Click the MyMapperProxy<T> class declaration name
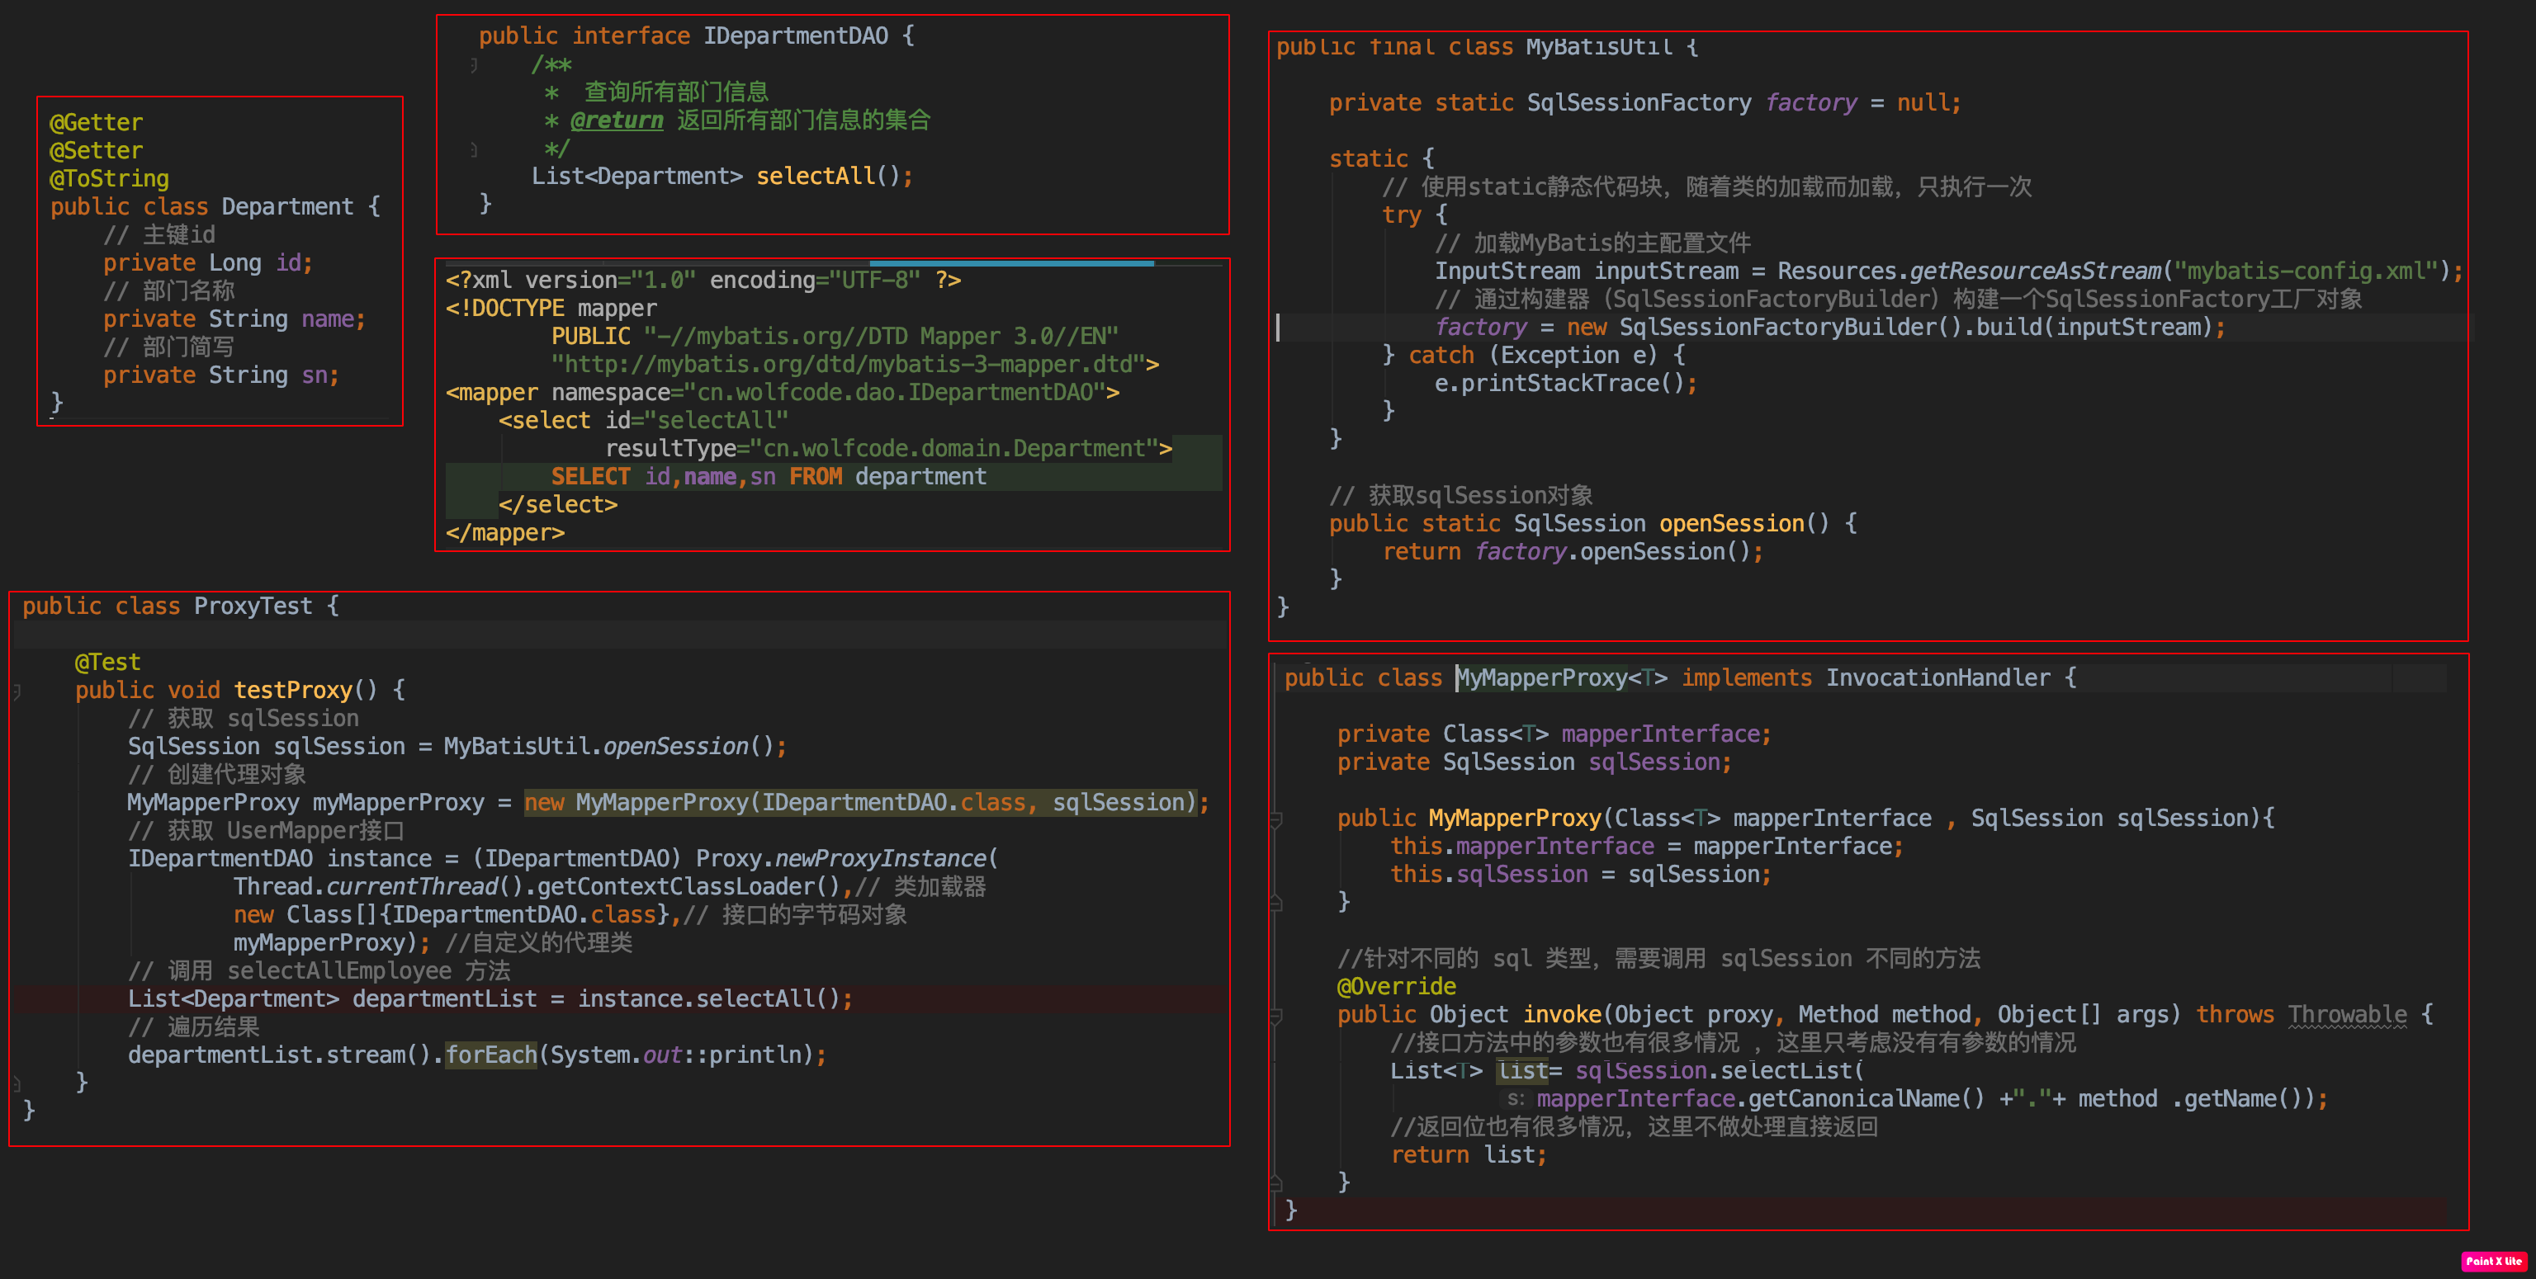This screenshot has width=2536, height=1279. pyautogui.click(x=1563, y=678)
